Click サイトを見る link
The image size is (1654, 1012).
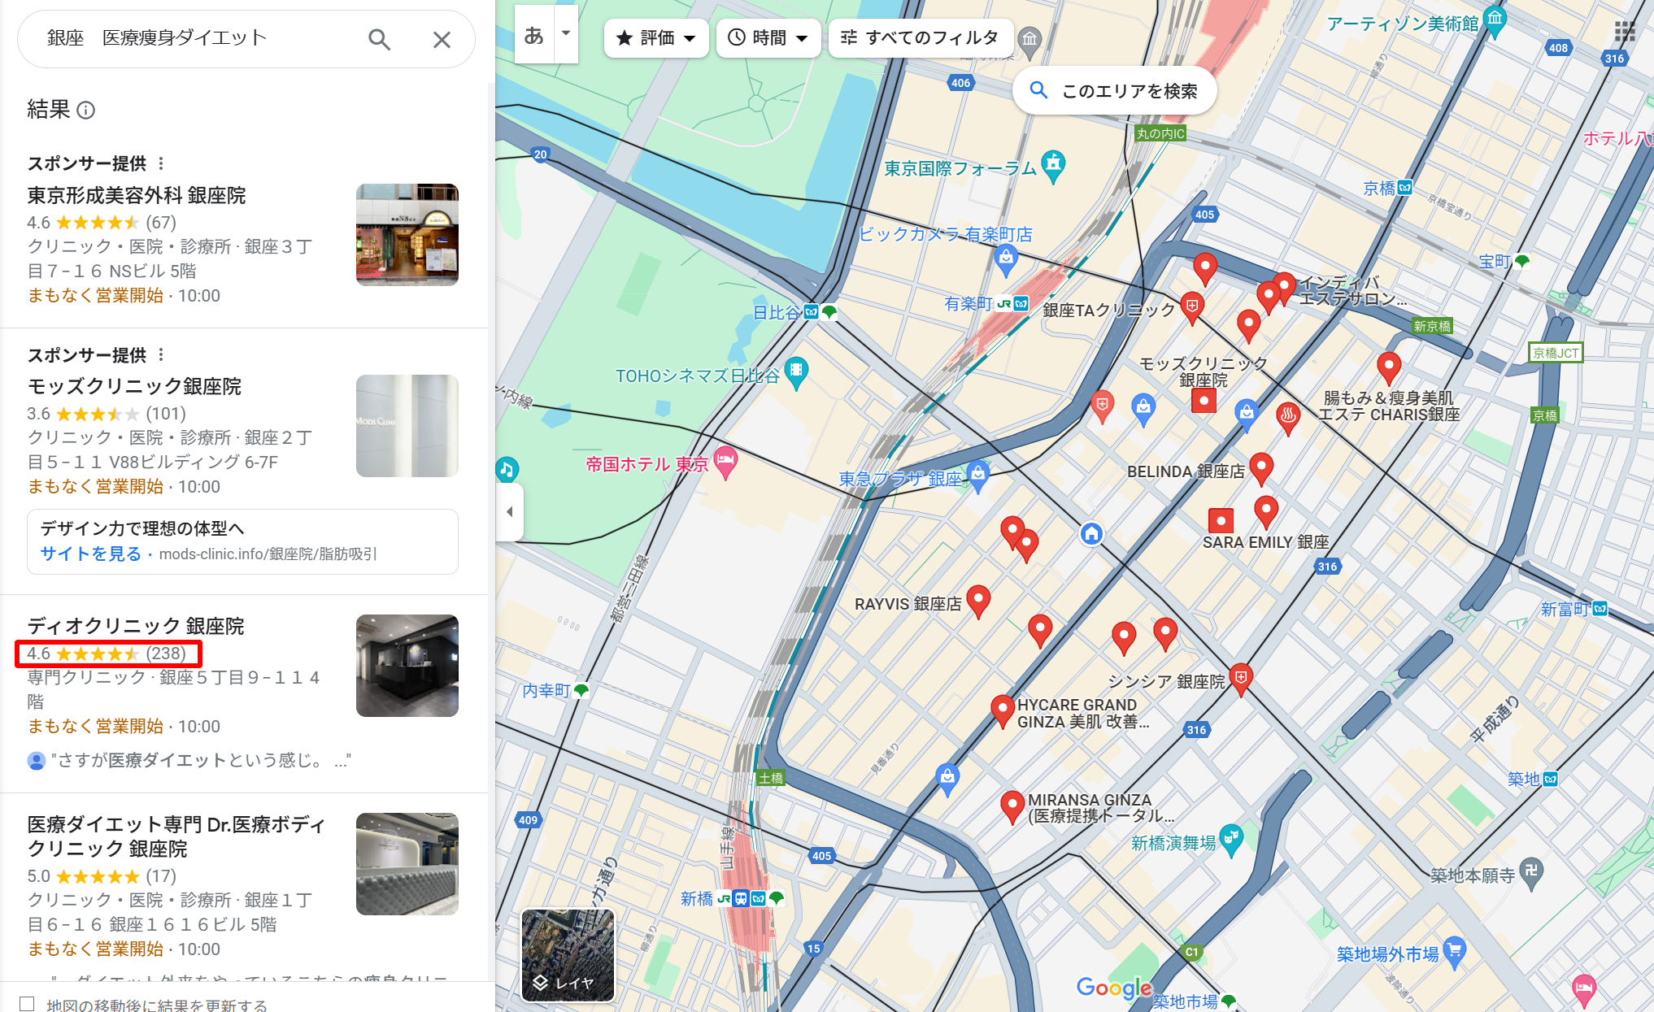(x=90, y=554)
